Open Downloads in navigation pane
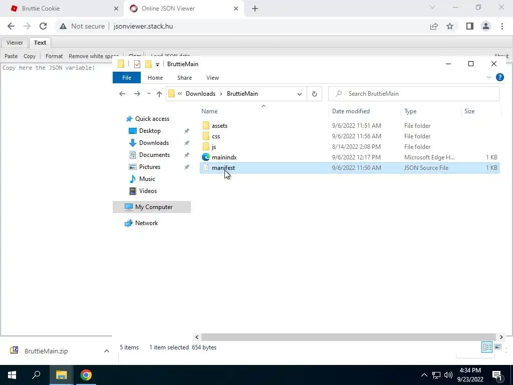This screenshot has height=385, width=513. click(154, 143)
